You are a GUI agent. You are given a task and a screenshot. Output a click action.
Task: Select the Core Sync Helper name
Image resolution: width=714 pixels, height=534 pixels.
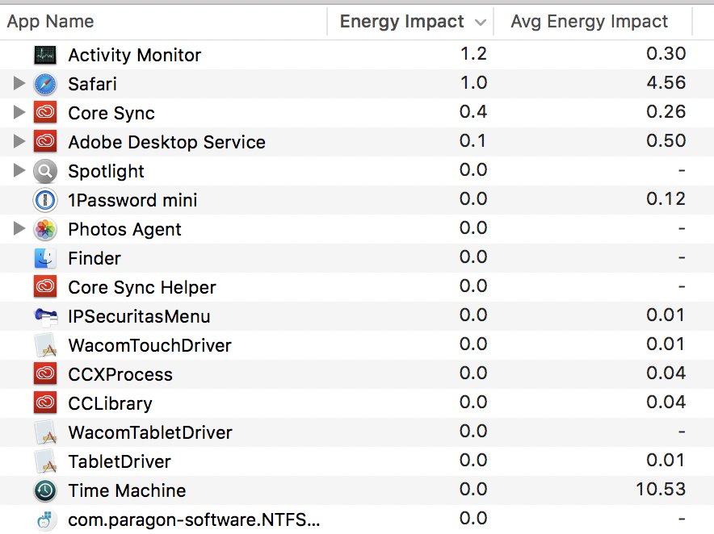point(142,288)
